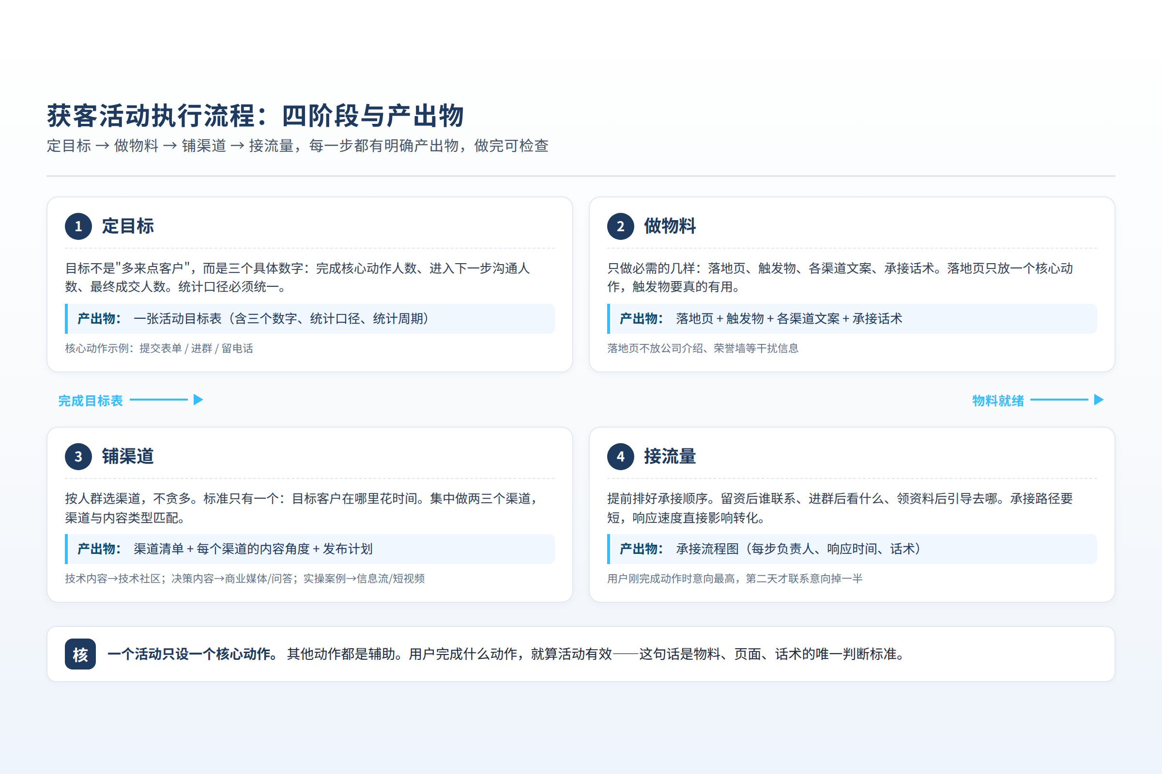Screen dimensions: 1162x774
Task: Click the 接流量 card heading
Action: tap(670, 456)
